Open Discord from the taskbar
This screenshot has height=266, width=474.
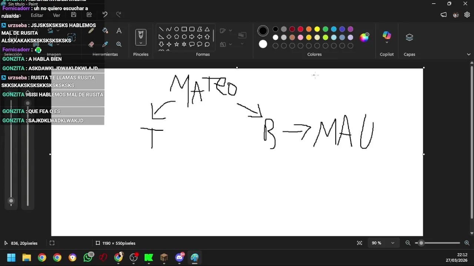point(180,258)
